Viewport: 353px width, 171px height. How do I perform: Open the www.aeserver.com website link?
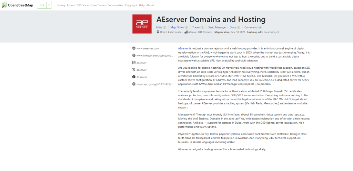[148, 48]
